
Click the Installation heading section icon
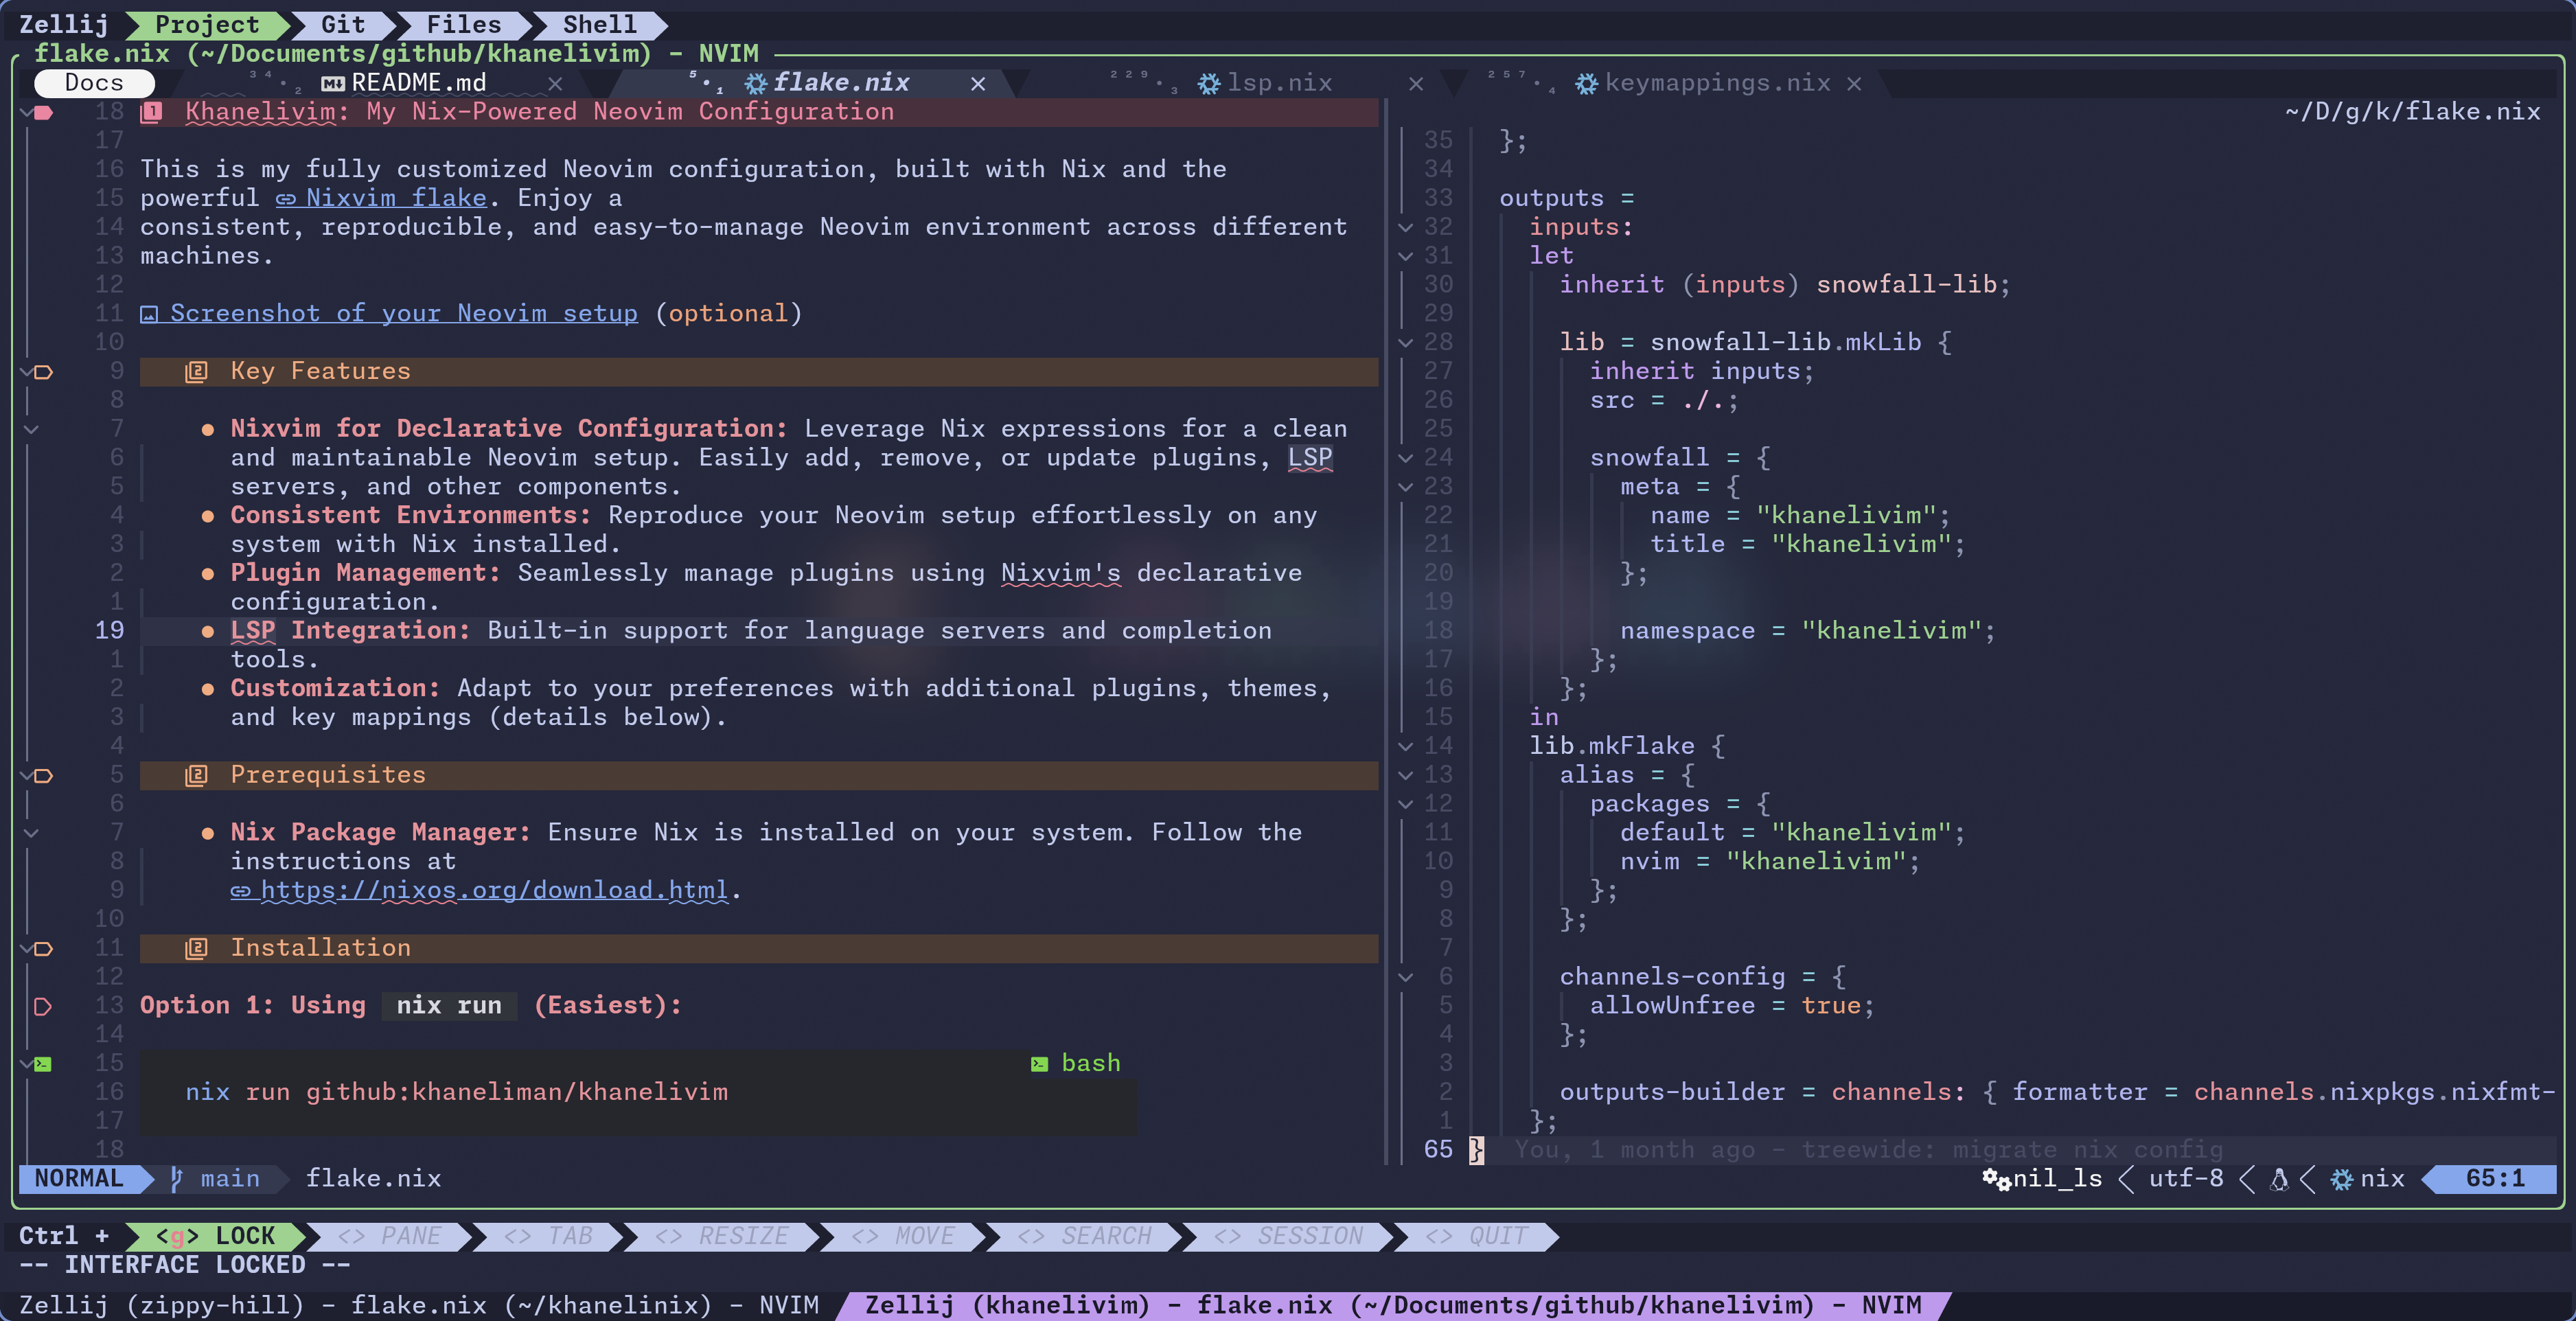point(196,948)
